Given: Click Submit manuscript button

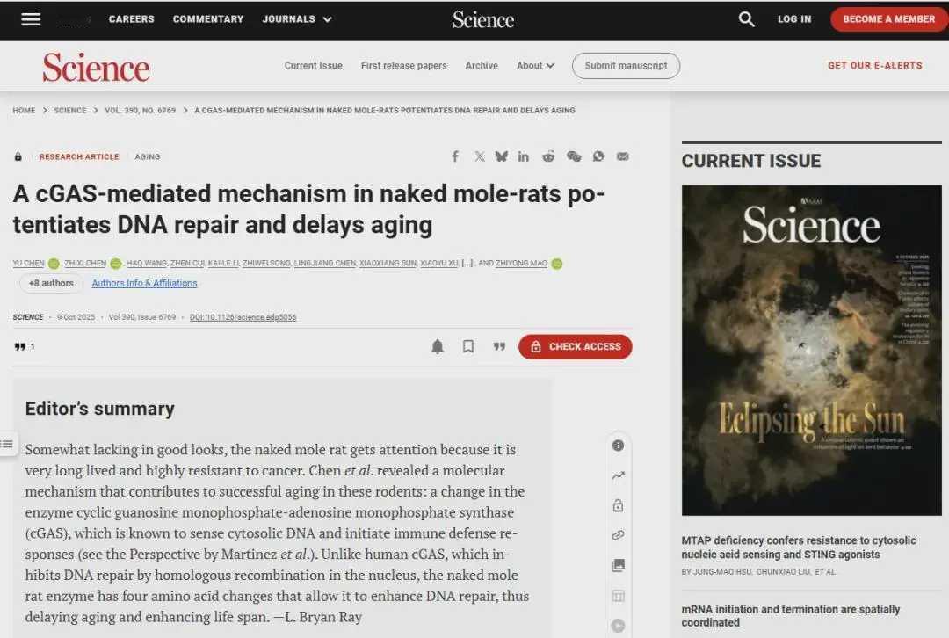Looking at the screenshot, I should (626, 65).
